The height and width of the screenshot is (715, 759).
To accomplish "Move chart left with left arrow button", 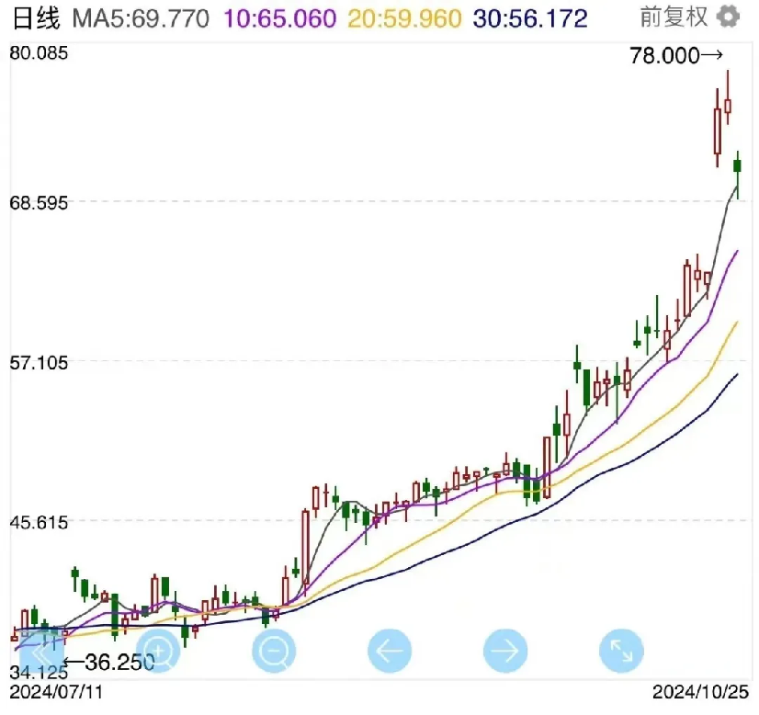I will click(x=390, y=651).
